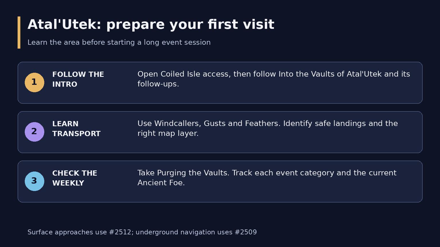The width and height of the screenshot is (440, 247).
Task: Click the right map layer text in step two
Action: (x=168, y=134)
